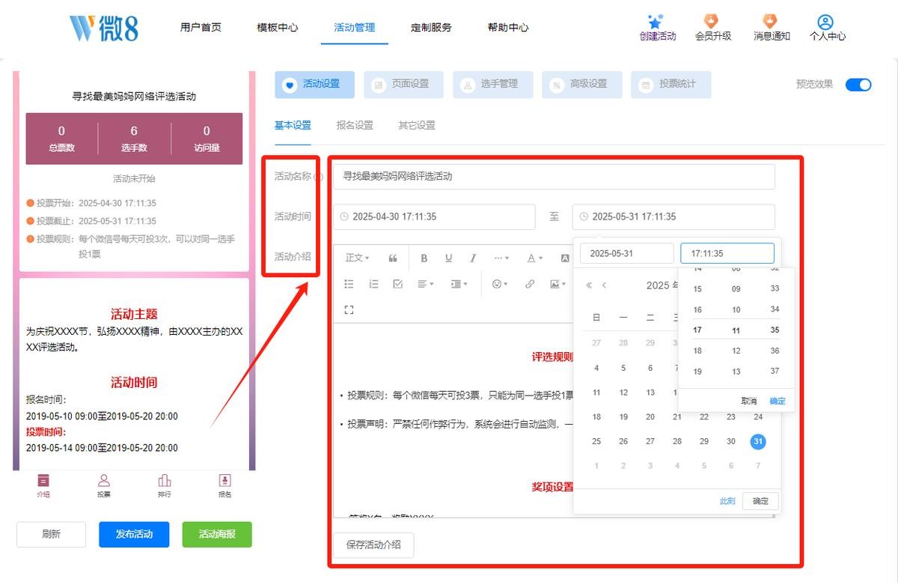
Task: Toggle bold formatting in the editor
Action: [x=424, y=258]
